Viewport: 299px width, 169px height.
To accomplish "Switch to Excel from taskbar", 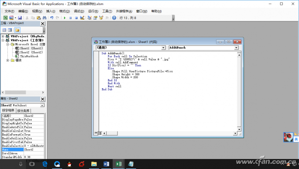I will (x=118, y=164).
